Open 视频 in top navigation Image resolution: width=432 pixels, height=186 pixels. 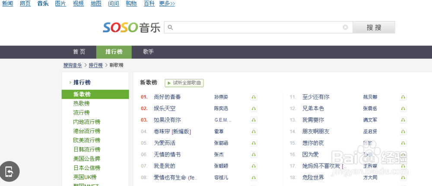[x=78, y=4]
